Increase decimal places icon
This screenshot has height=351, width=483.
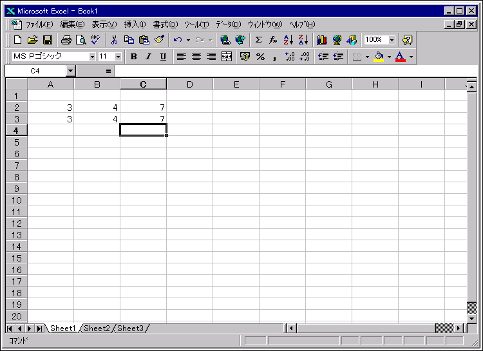tap(290, 57)
